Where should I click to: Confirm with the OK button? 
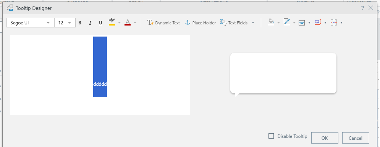pyautogui.click(x=325, y=138)
